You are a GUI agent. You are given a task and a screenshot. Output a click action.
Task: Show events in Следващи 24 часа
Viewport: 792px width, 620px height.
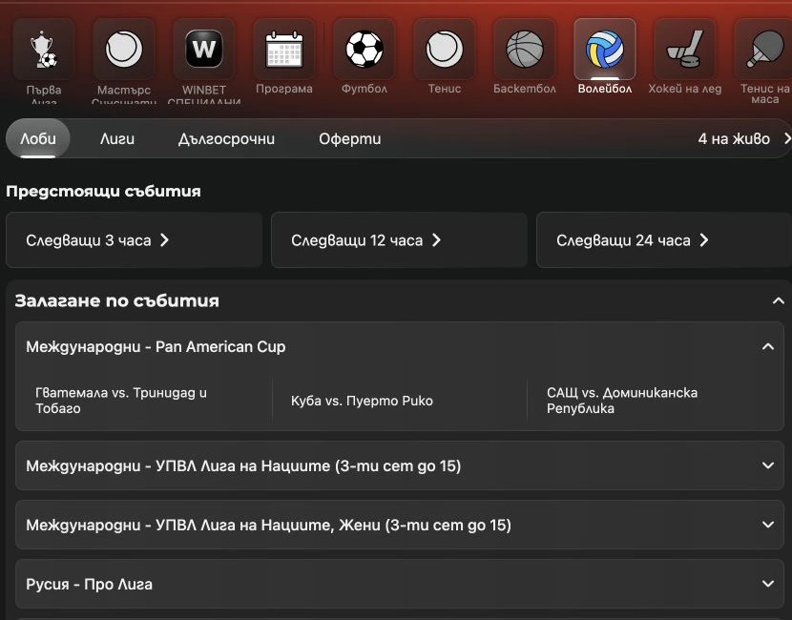click(664, 239)
